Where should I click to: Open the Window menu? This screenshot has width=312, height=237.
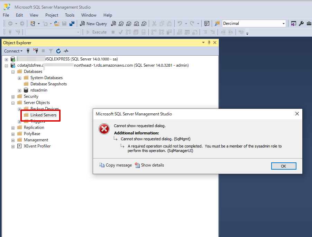click(89, 15)
